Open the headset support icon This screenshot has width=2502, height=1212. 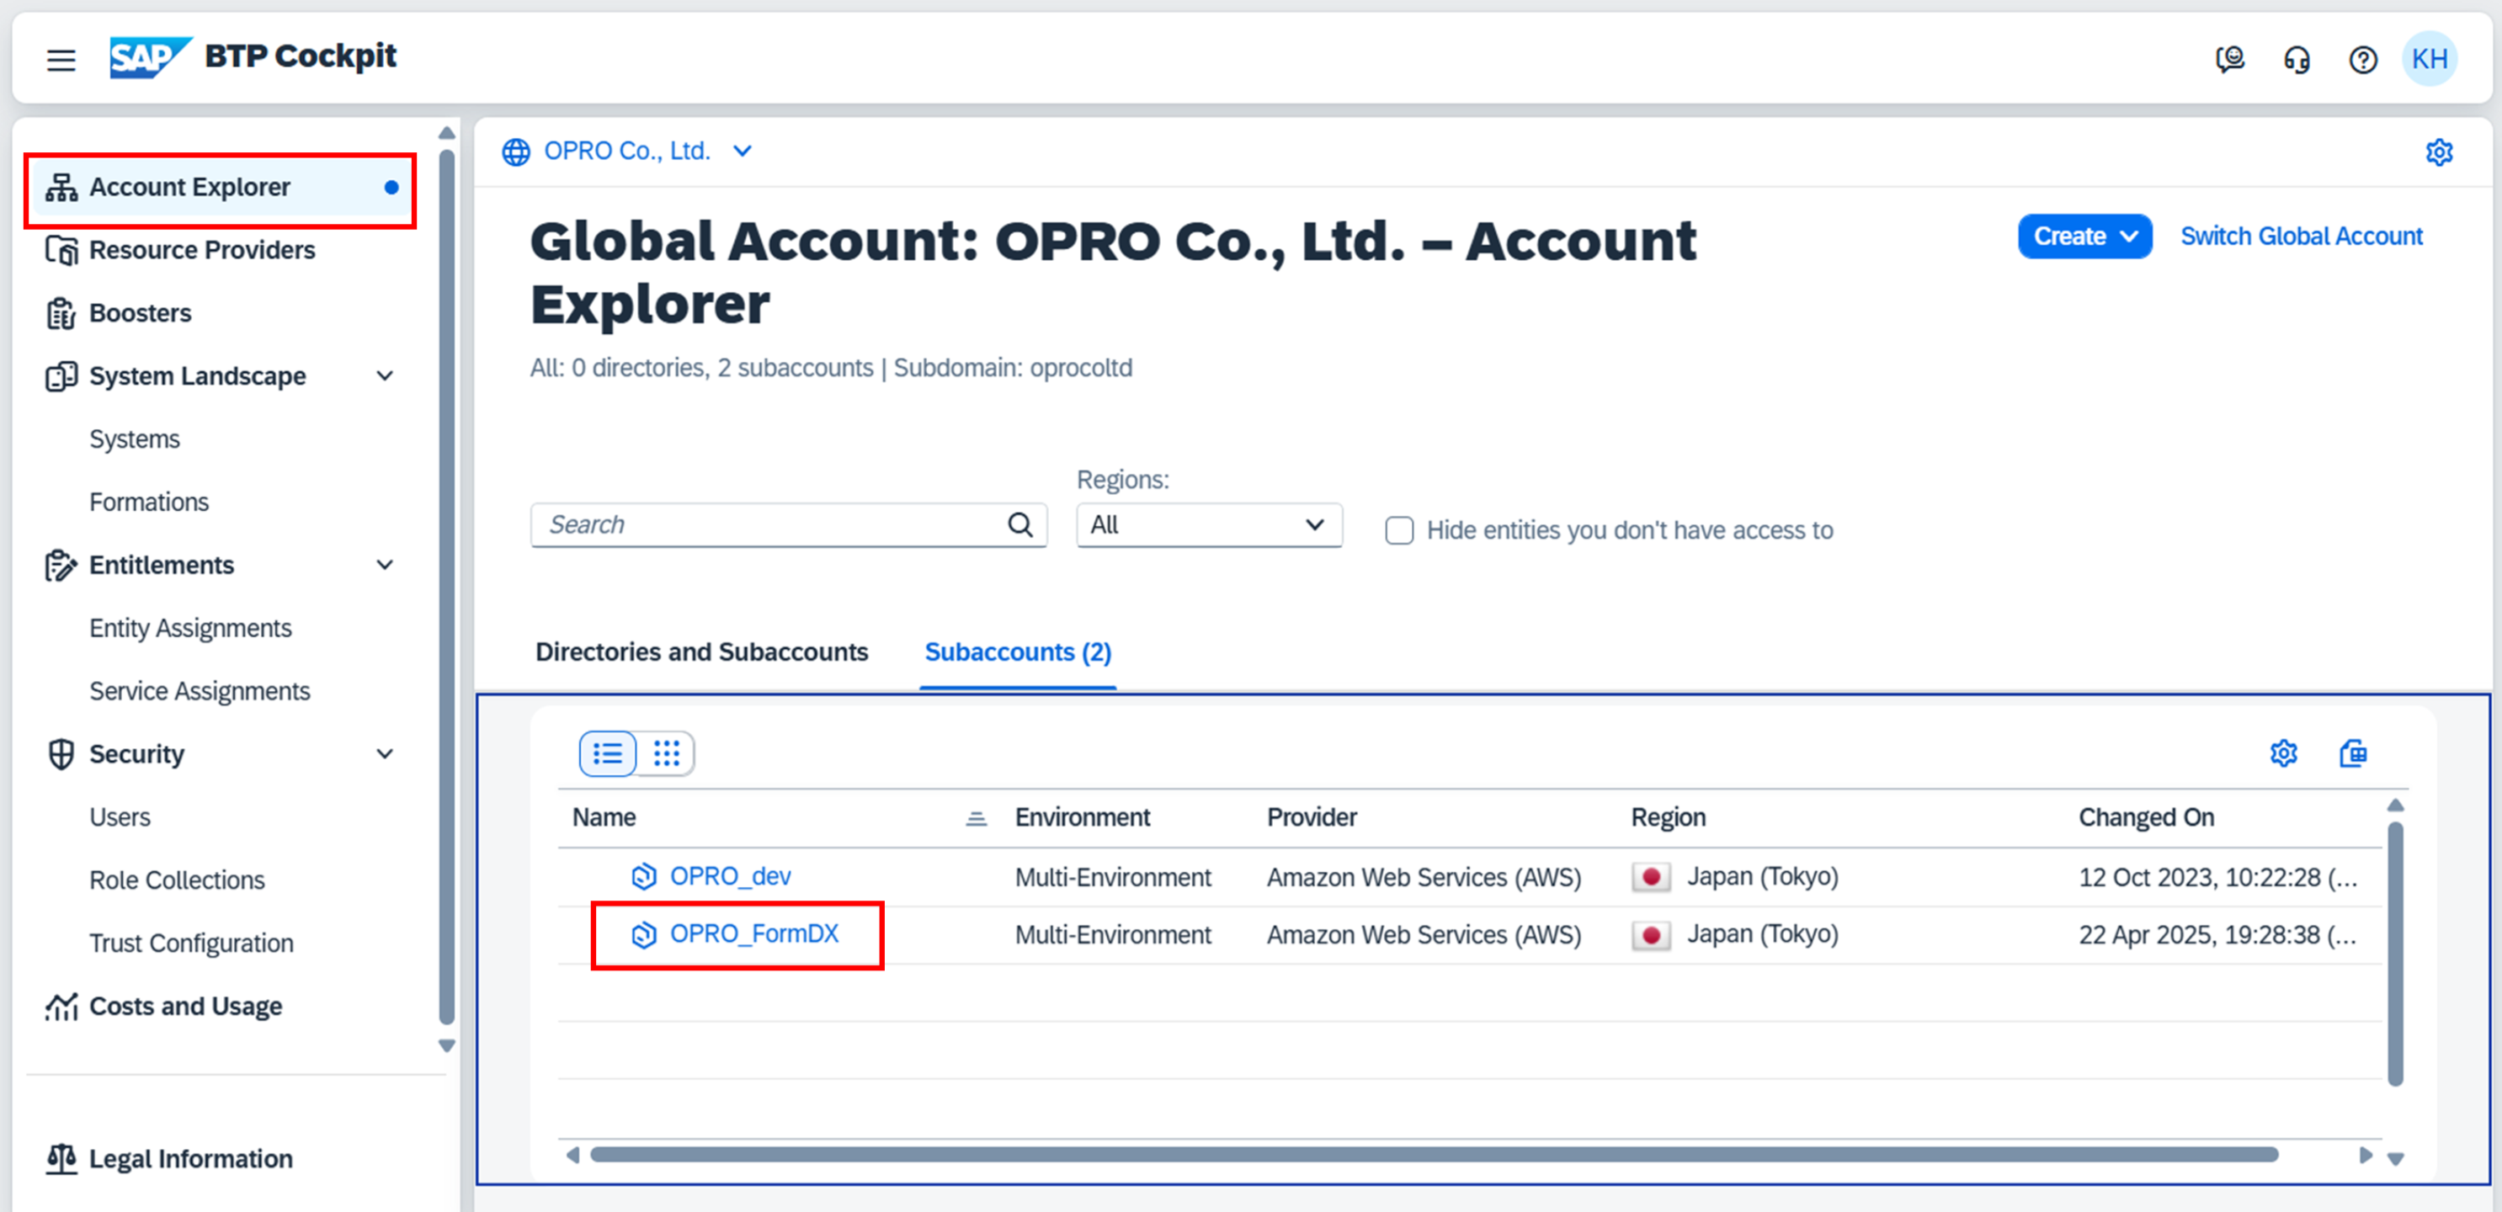2296,59
